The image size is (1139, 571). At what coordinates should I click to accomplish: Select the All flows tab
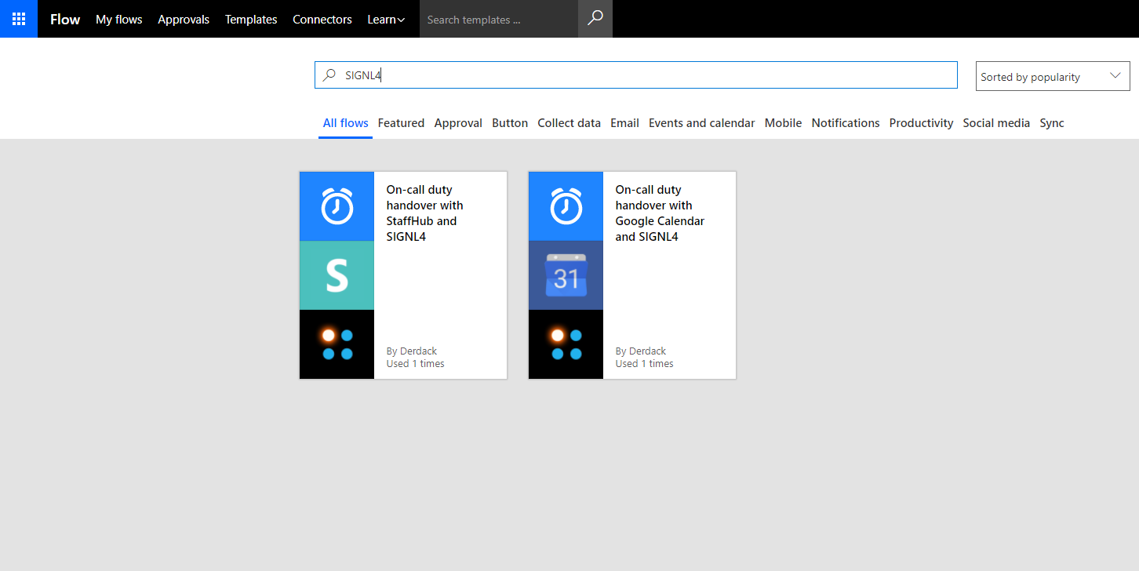click(x=346, y=123)
